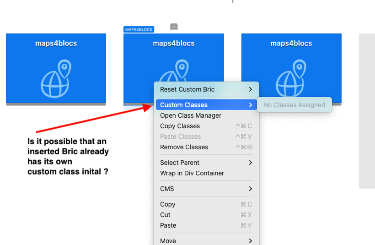Choose Open Class Manager

click(191, 115)
